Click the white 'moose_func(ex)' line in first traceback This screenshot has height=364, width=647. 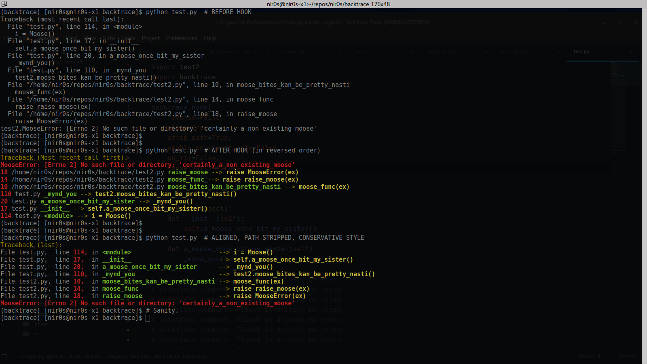pyautogui.click(x=40, y=92)
